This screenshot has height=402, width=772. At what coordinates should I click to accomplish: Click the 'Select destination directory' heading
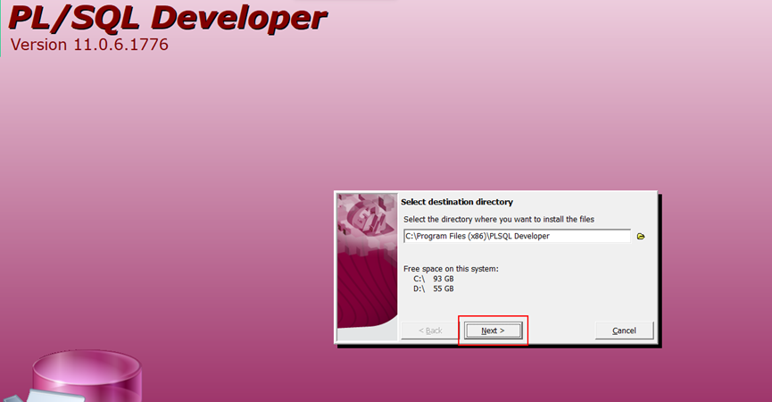[457, 202]
